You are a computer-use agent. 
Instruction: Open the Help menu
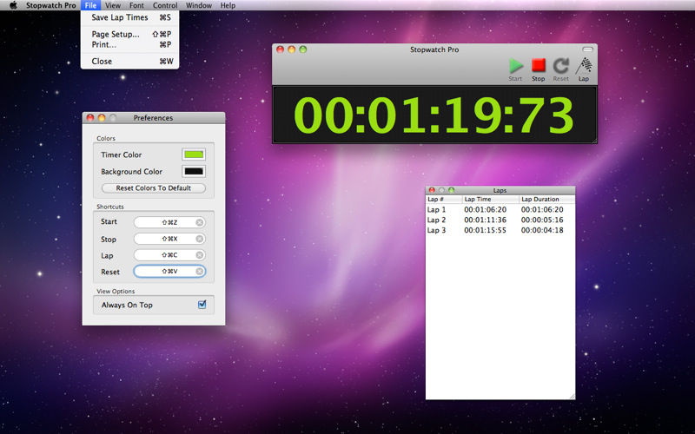(228, 5)
